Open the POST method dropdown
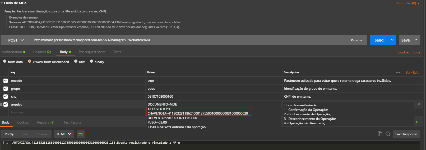Screen dimensions: 426x150 16,40
